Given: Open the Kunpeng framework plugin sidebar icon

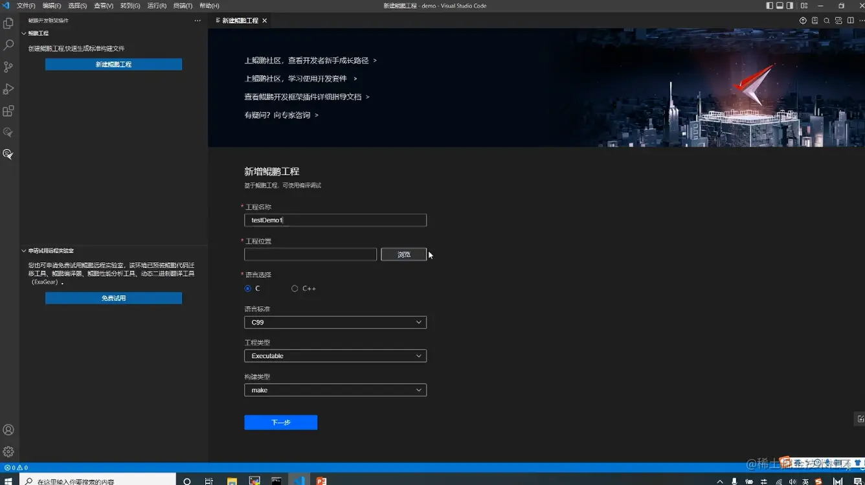Looking at the screenshot, I should 8,154.
